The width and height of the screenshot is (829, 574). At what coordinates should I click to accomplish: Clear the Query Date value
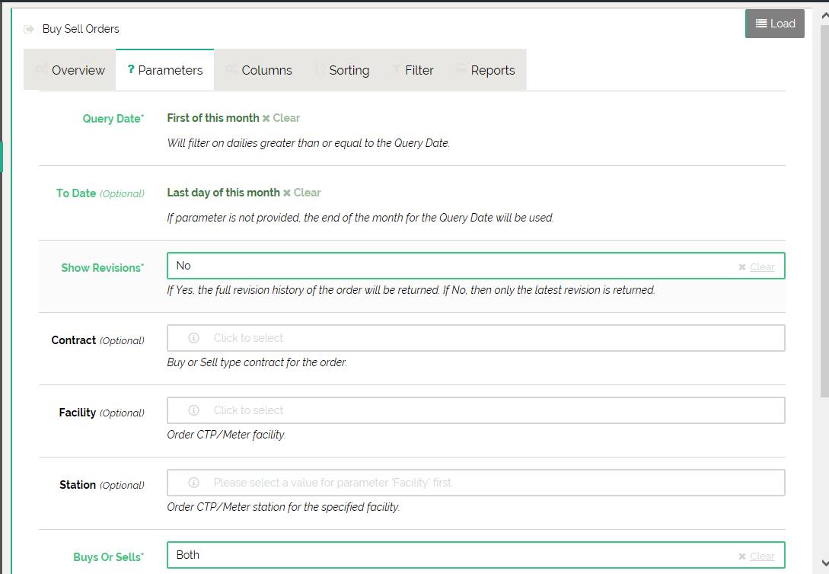tap(281, 118)
